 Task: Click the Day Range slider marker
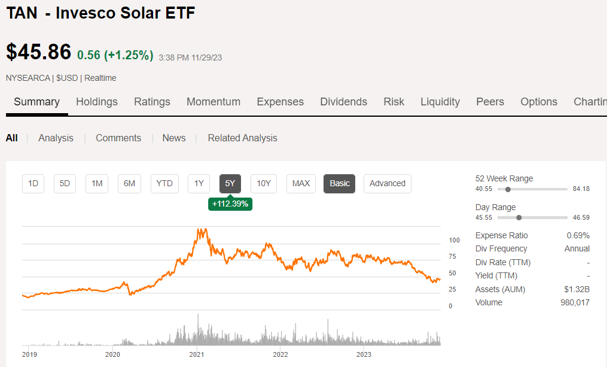coord(518,218)
